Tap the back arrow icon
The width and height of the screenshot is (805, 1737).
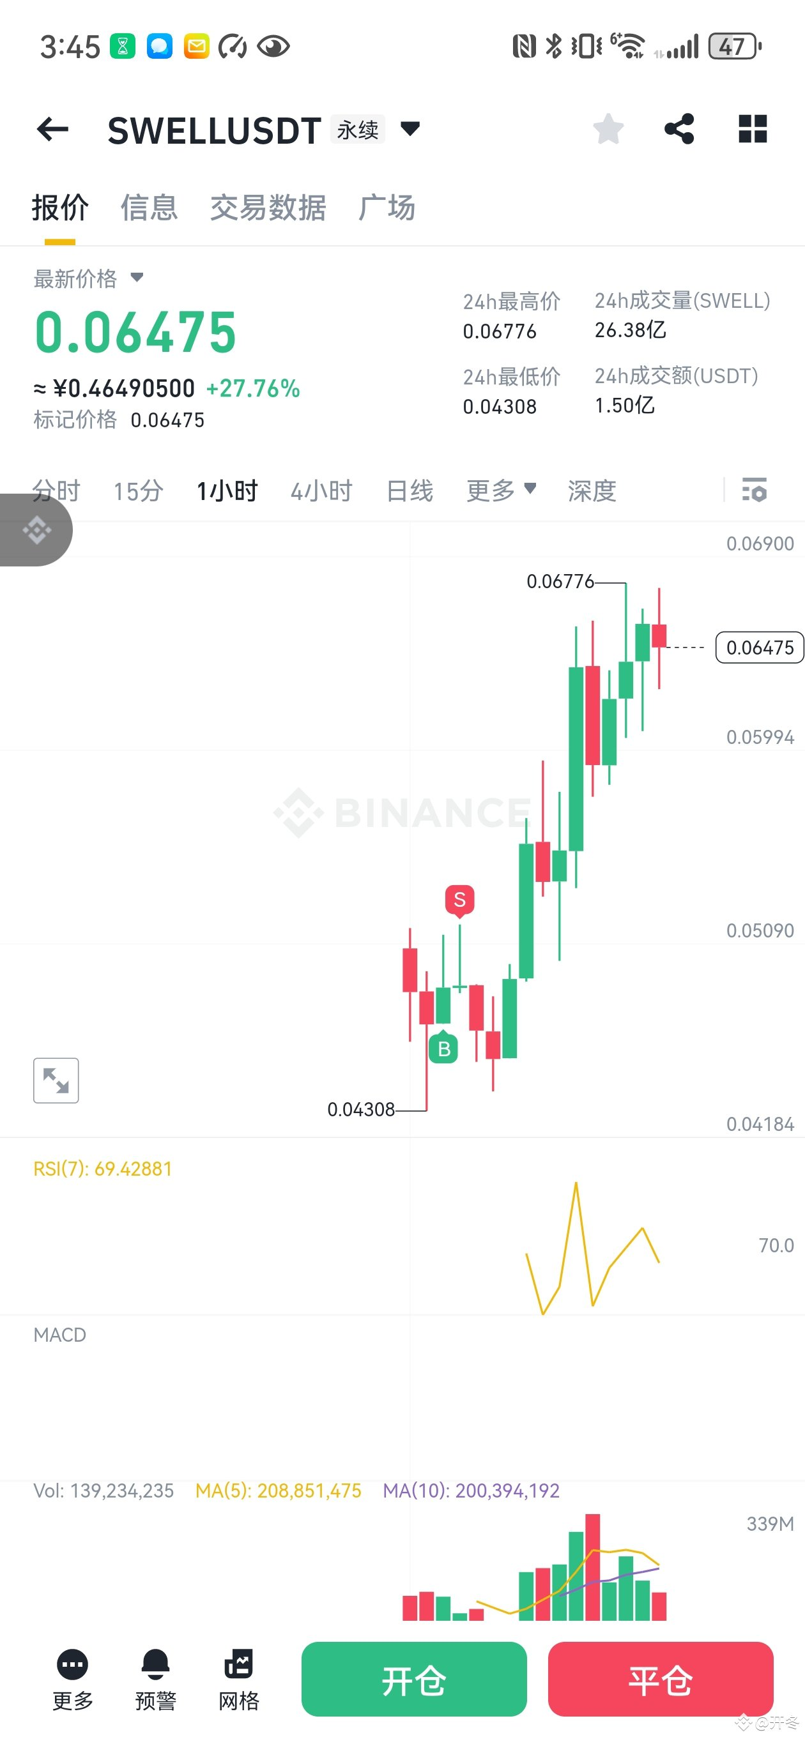point(52,129)
